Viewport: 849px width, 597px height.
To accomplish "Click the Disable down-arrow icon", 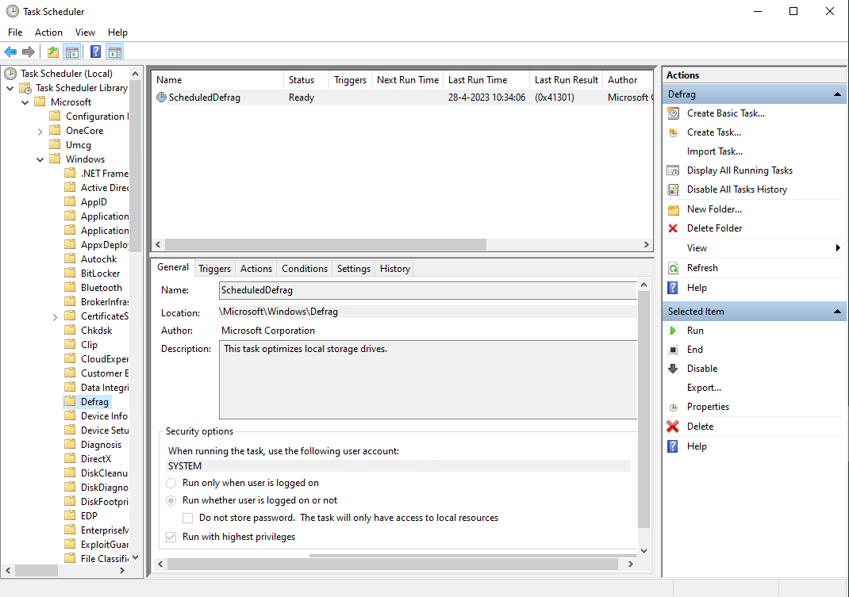I will click(x=673, y=369).
